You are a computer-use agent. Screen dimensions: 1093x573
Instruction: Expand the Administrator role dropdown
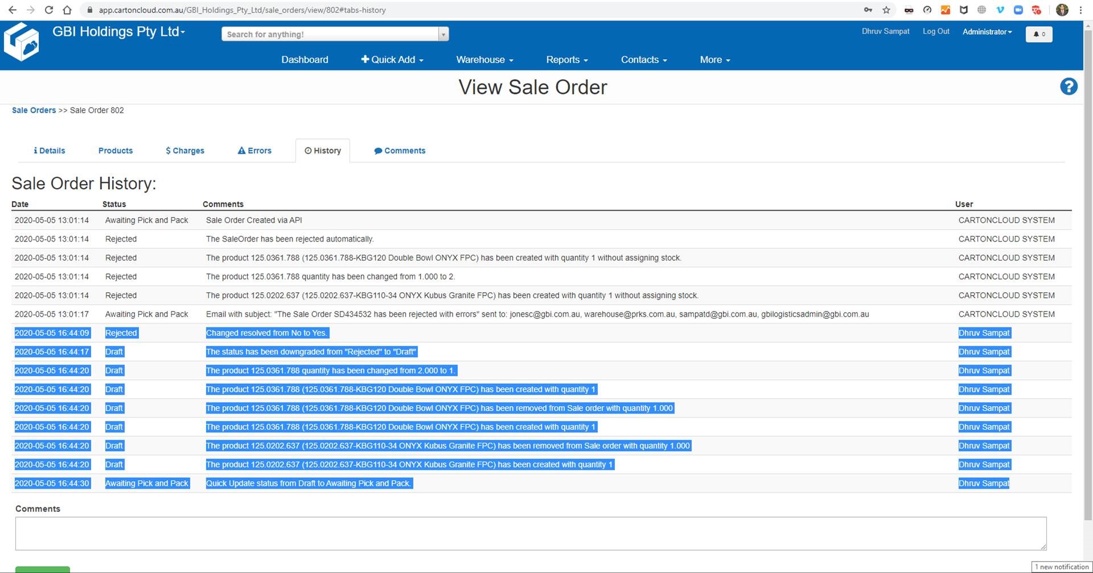click(x=987, y=32)
